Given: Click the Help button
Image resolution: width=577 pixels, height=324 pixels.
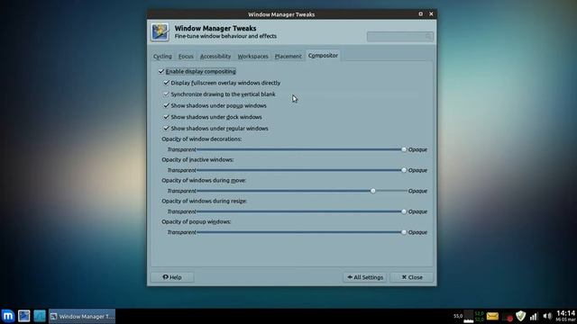Looking at the screenshot, I should (x=172, y=277).
